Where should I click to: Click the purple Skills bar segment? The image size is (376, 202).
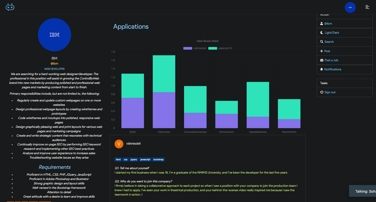[x=133, y=113]
